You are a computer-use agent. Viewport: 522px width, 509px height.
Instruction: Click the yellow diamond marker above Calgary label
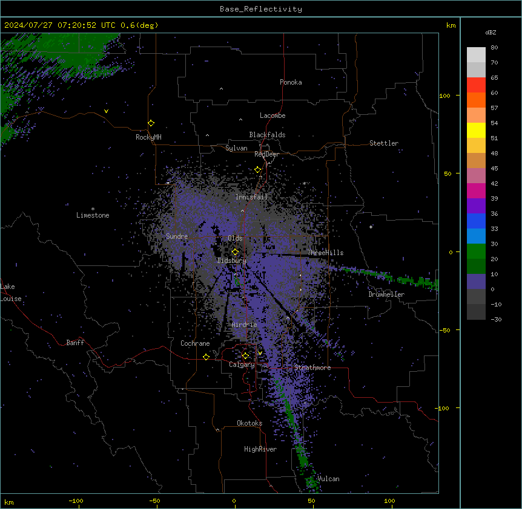click(x=245, y=356)
